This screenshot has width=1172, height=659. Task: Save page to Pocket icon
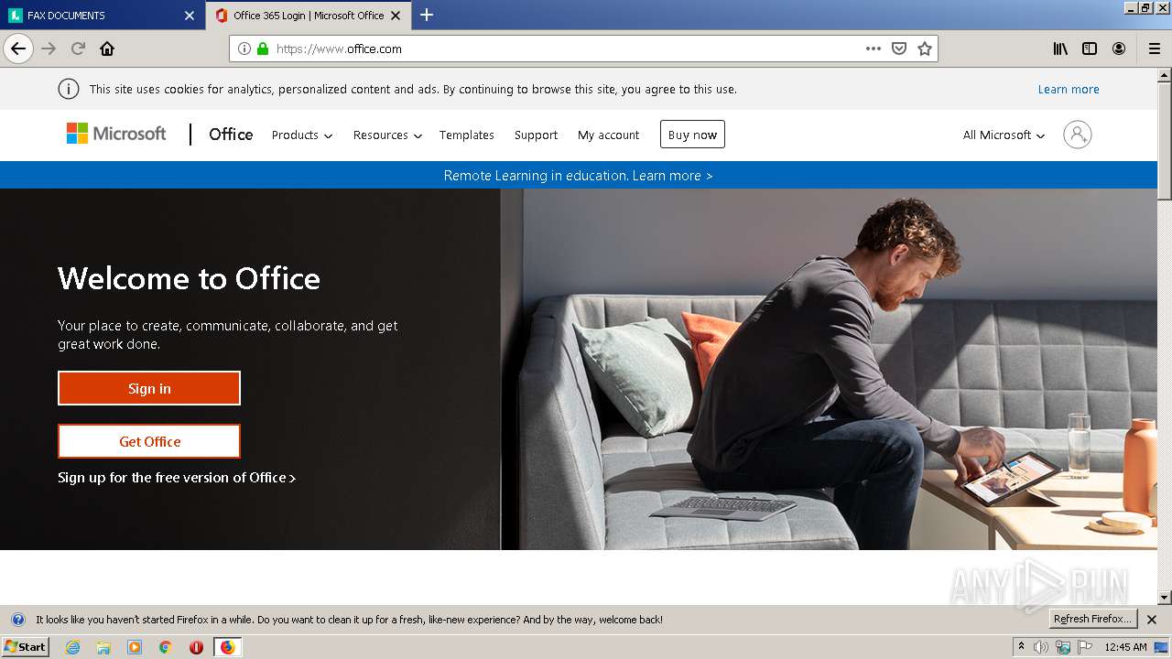pos(899,49)
